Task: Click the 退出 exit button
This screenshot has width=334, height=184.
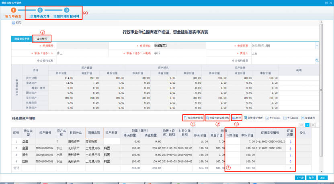Action: click(x=322, y=177)
